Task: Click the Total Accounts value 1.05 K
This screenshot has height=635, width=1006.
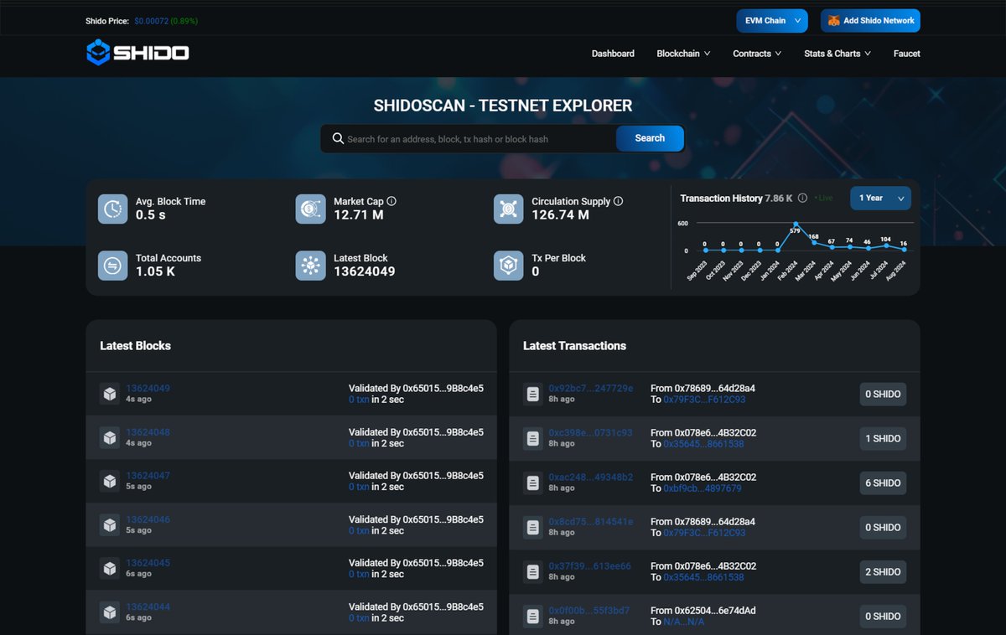Action: 155,271
